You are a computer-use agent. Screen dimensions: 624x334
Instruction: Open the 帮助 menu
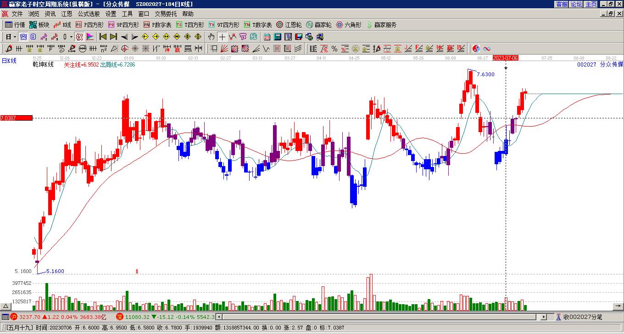(188, 14)
